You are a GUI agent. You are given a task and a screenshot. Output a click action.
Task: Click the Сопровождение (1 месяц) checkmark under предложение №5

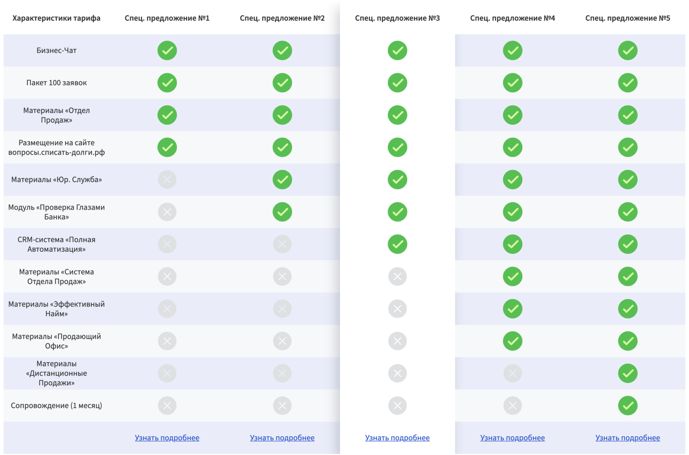627,405
